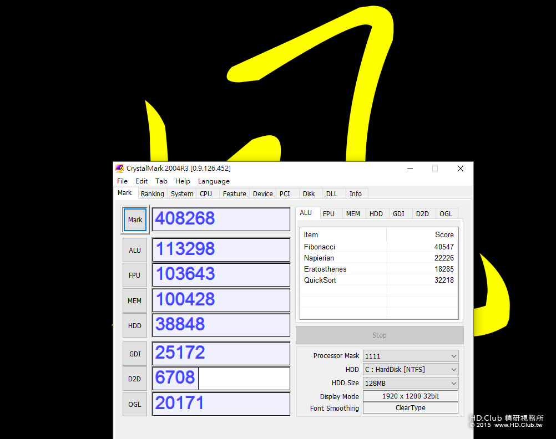Viewport: 556px width, 439px height.
Task: Close the CrystalMark window
Action: click(x=460, y=169)
